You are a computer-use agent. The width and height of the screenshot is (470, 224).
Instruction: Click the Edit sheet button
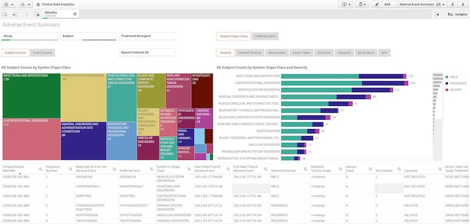384,4
